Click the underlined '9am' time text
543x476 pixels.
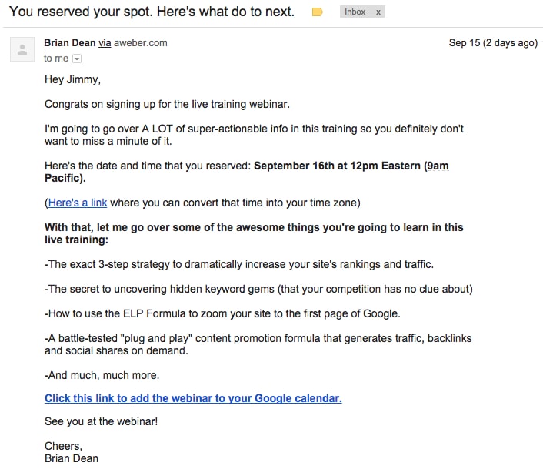click(438, 166)
